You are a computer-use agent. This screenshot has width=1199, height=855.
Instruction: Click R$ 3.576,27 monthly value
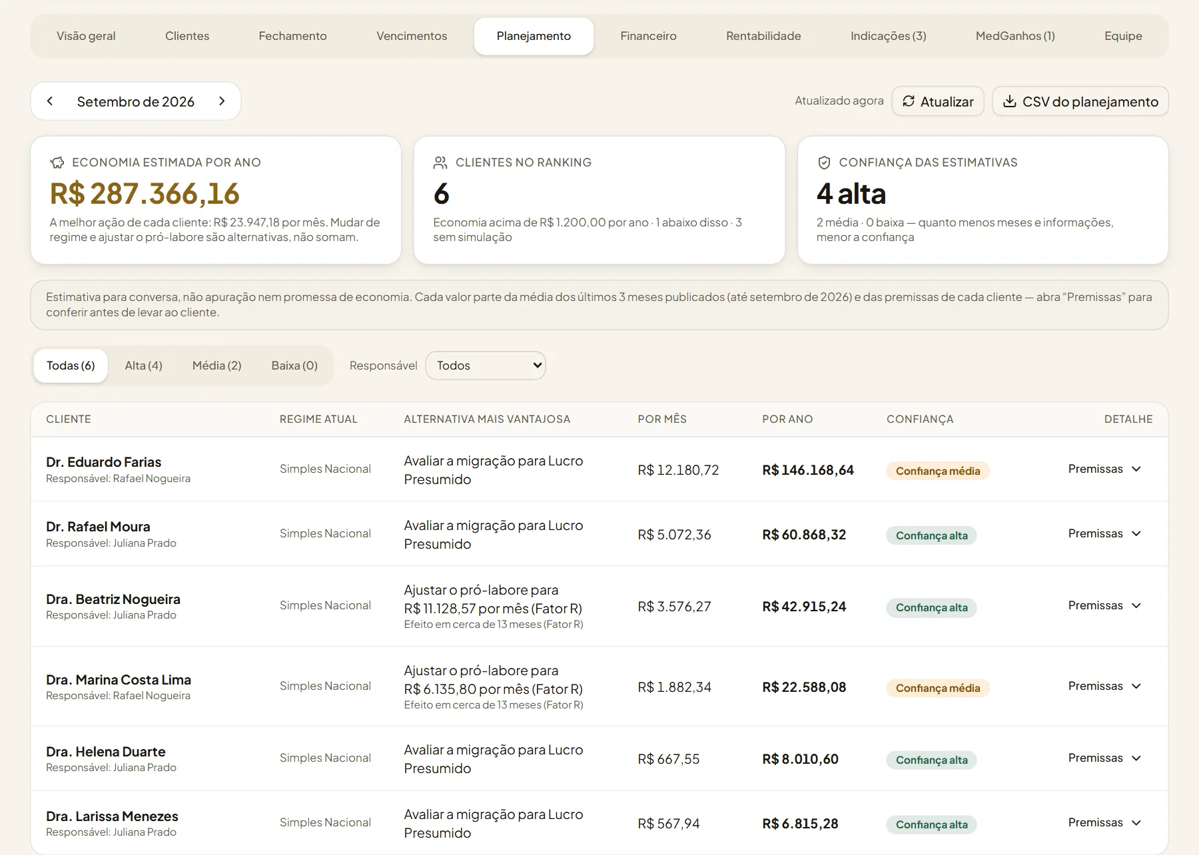click(674, 607)
